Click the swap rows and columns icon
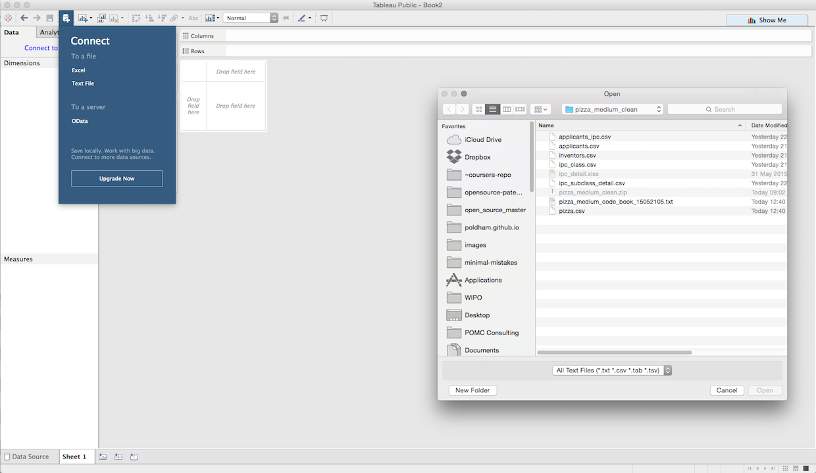 [136, 18]
